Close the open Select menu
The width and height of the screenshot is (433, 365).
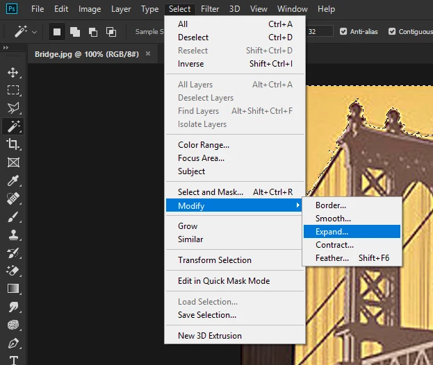pyautogui.click(x=180, y=9)
